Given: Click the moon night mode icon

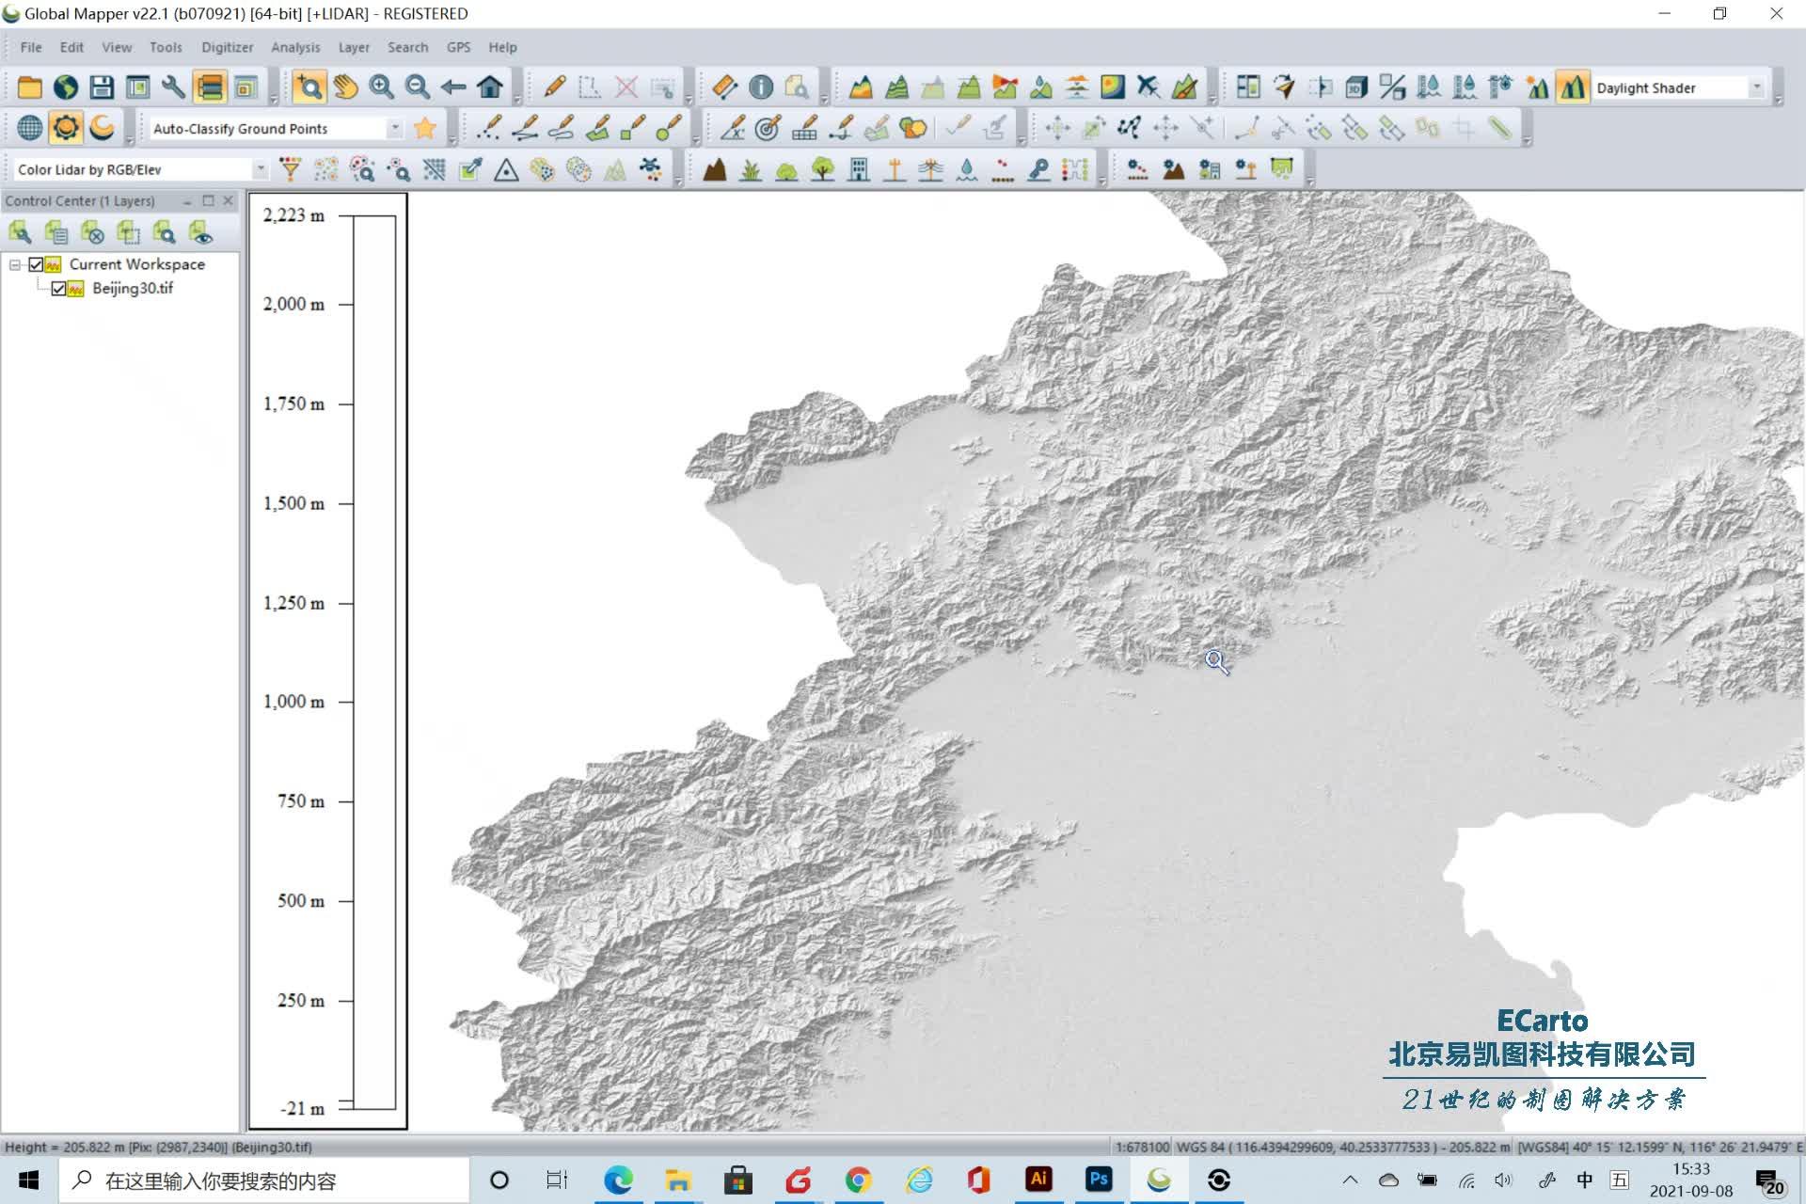Looking at the screenshot, I should [x=102, y=128].
